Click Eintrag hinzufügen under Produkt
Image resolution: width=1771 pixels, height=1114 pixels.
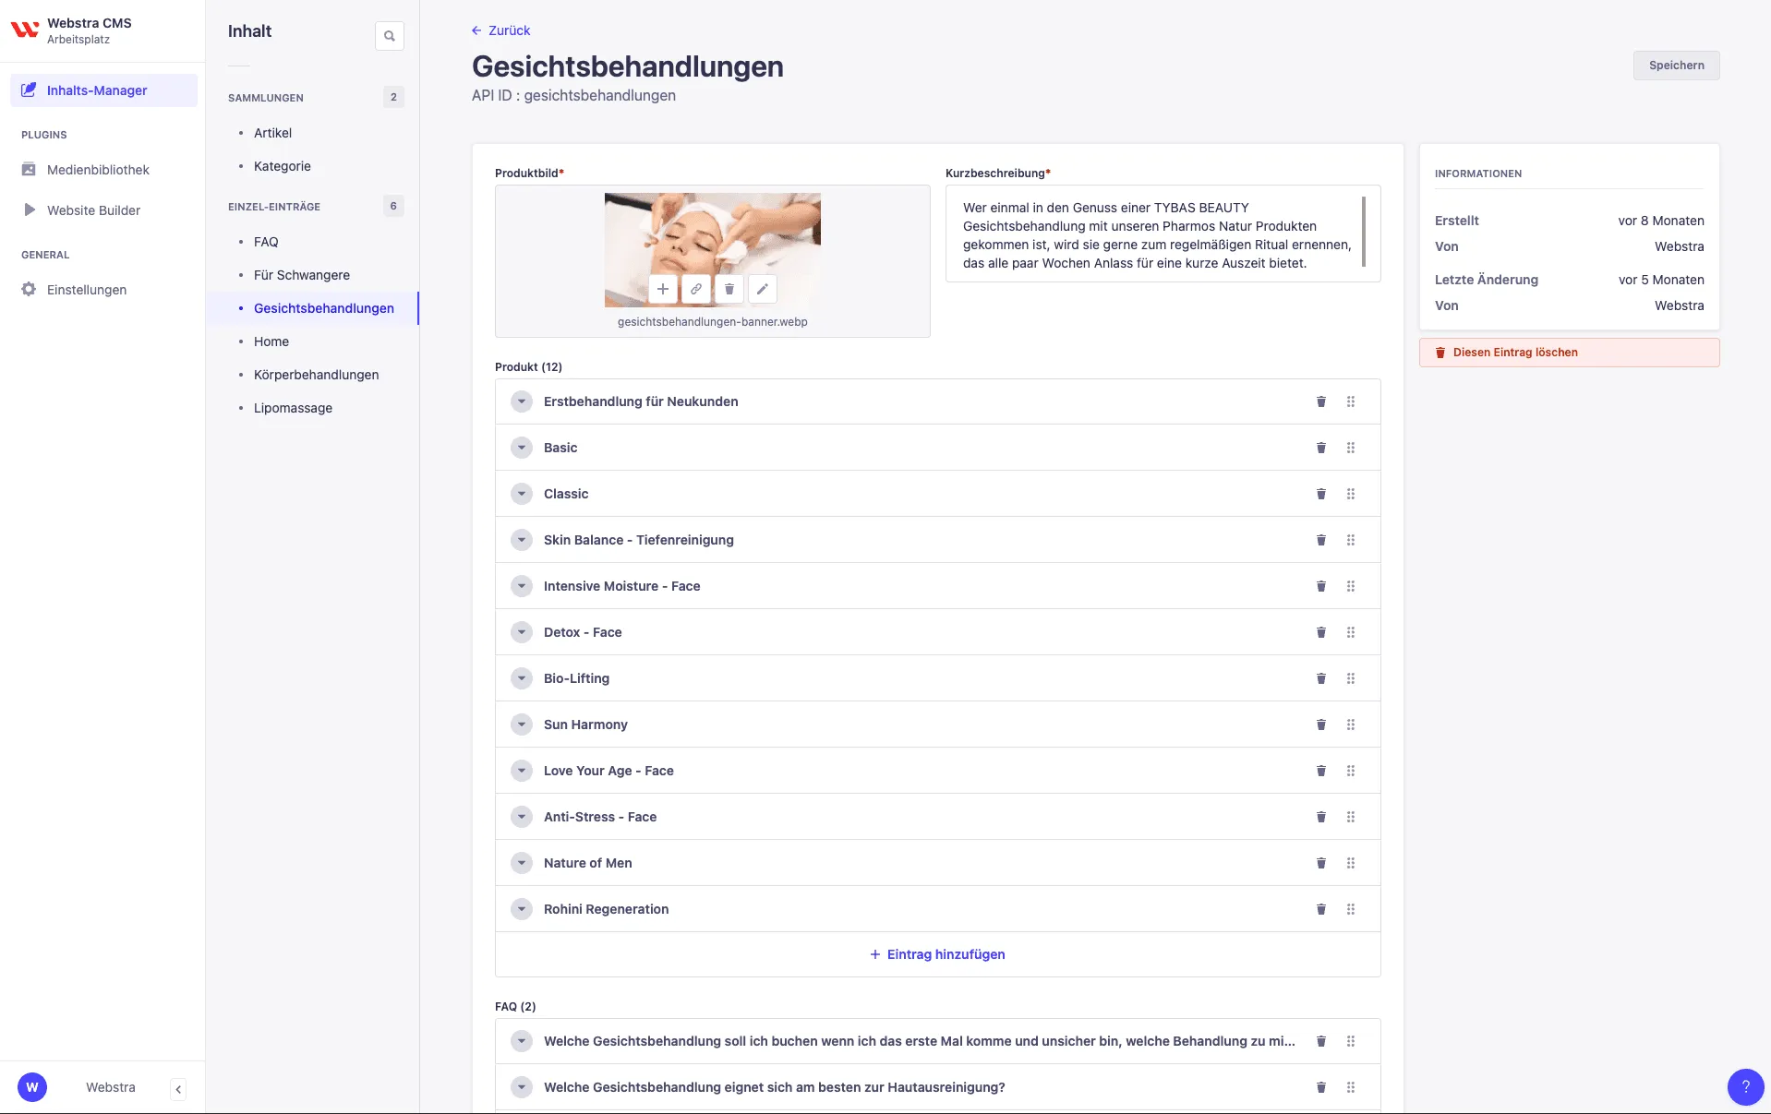937,954
